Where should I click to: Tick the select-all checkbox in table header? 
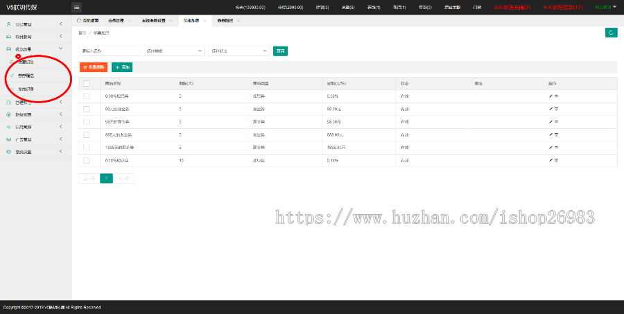(87, 84)
